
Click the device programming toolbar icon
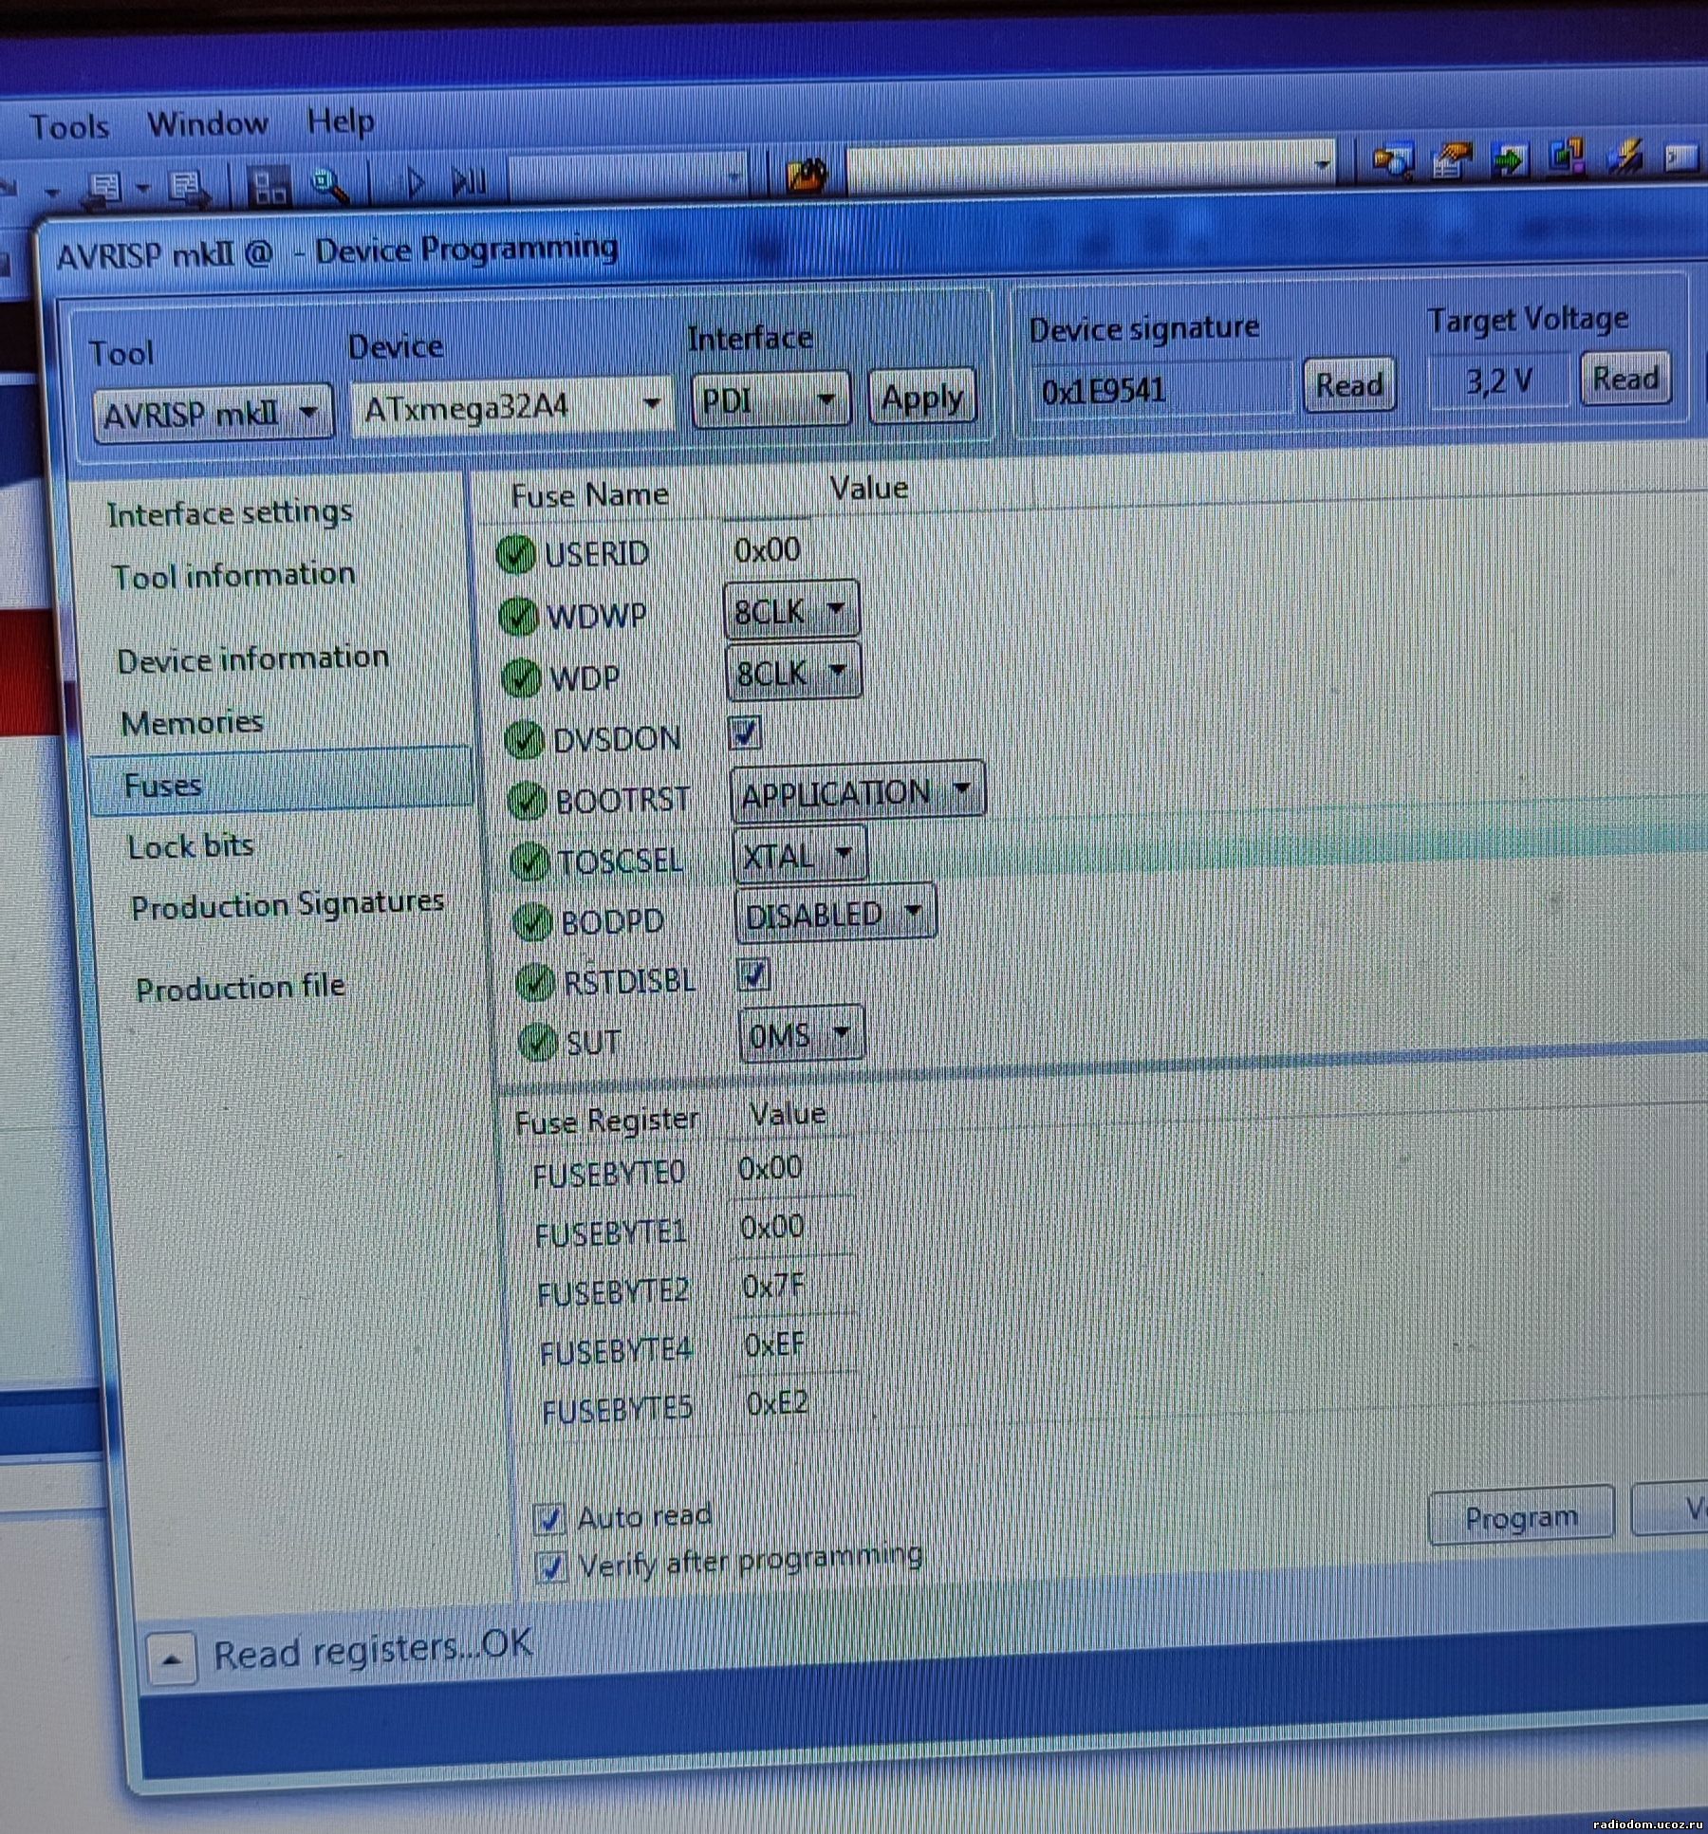coord(1392,159)
